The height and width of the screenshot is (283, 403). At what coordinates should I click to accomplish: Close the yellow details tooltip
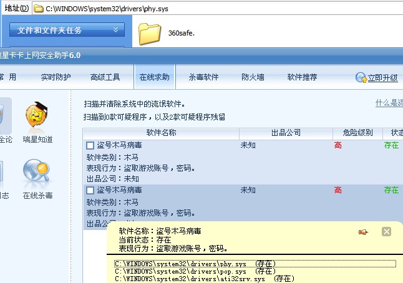tap(387, 232)
